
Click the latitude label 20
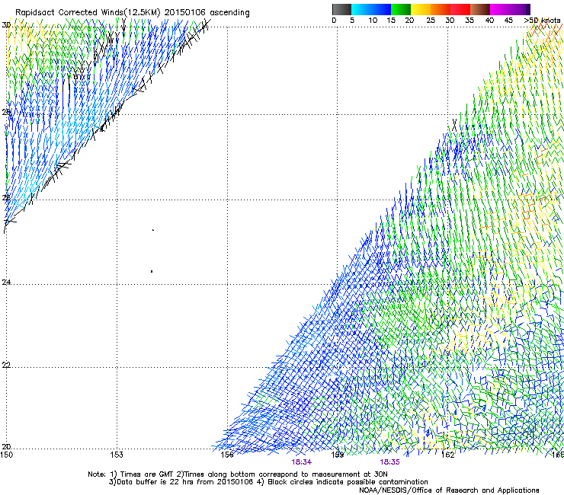6,446
